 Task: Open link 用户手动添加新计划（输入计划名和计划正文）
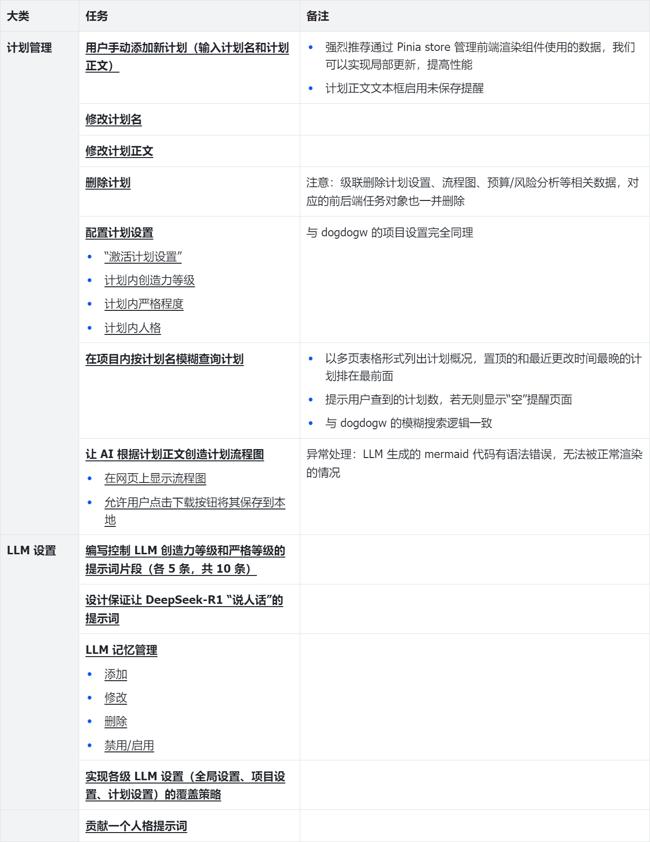187,57
